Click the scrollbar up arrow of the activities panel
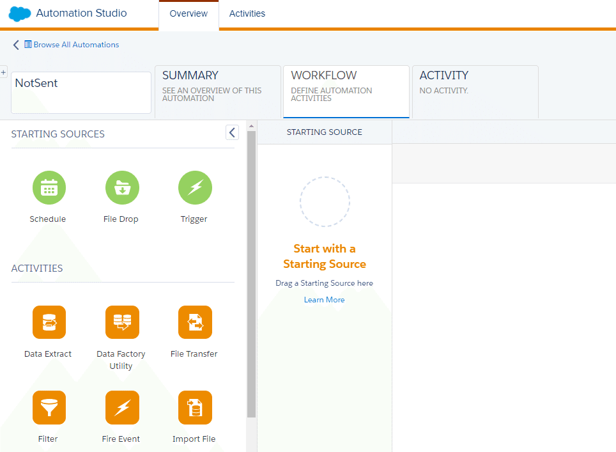Screen dimensions: 616x452 tap(251, 126)
